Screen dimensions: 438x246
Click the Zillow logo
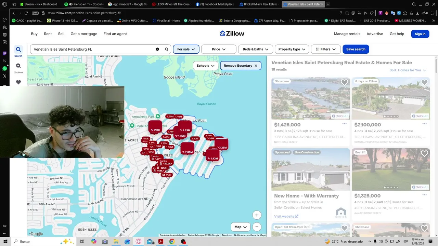tap(232, 33)
